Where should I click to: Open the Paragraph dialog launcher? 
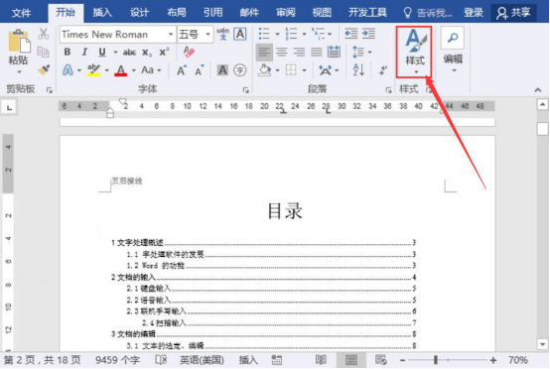coord(388,90)
